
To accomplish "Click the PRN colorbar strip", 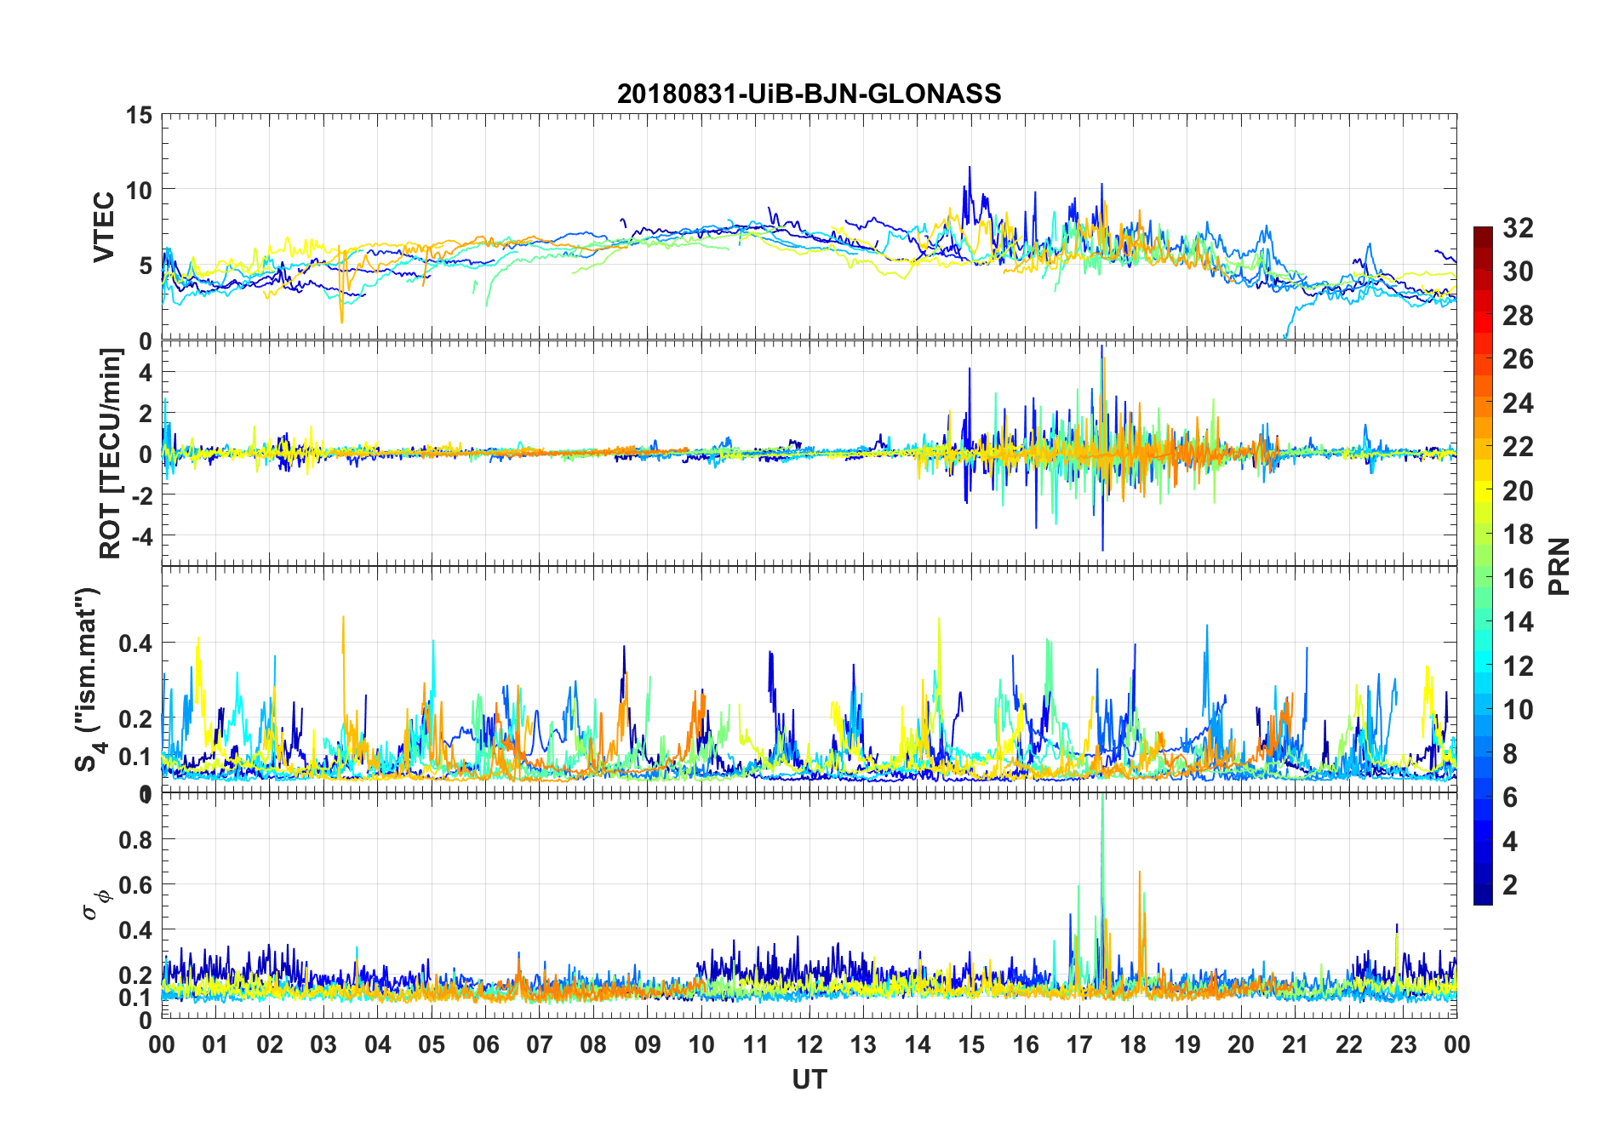I will 1483,565.
